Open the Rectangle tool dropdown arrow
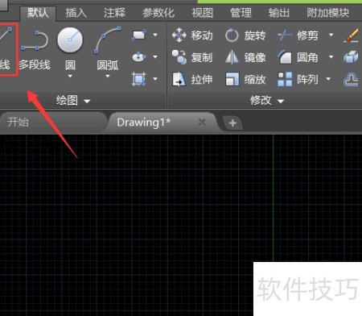Viewport: 362px width, 316px height. [x=155, y=35]
